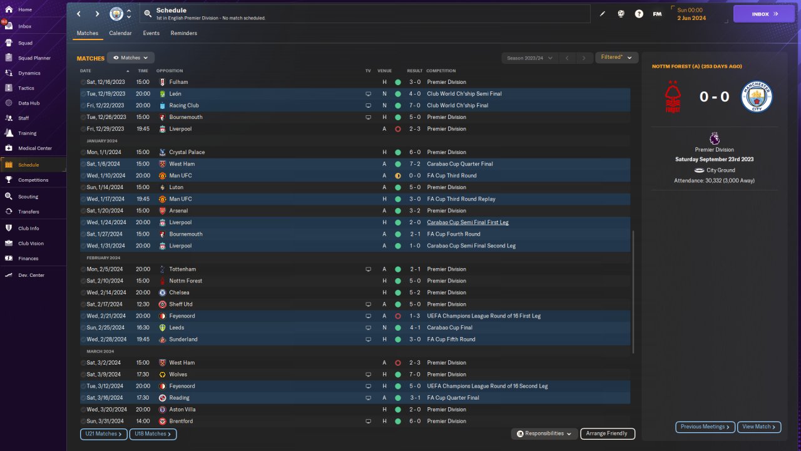Click the View Match button
801x451 pixels.
pos(759,427)
